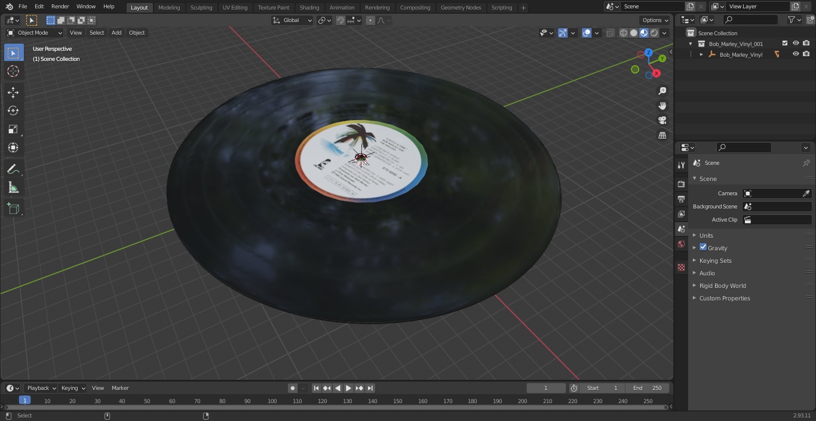Hide Bob_Marley_Vinyl object with eye icon
Image resolution: width=816 pixels, height=421 pixels.
[x=796, y=54]
